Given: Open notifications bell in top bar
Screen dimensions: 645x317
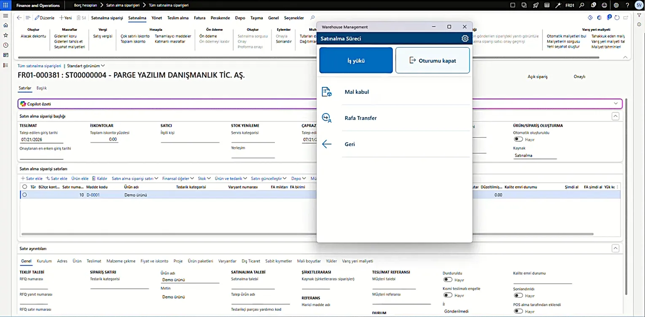Looking at the screenshot, I should [x=594, y=5].
